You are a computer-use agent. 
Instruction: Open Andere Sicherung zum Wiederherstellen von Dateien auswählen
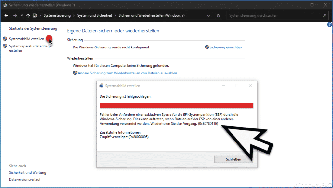(127, 73)
